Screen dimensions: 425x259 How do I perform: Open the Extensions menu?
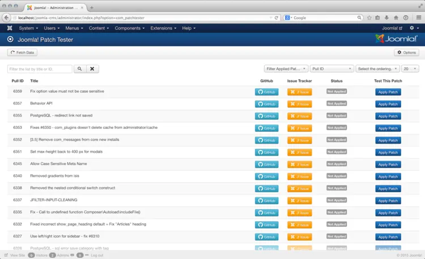163,28
